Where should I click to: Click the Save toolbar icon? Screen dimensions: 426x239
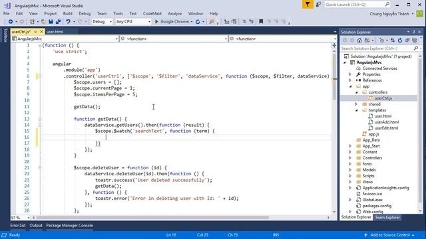(x=51, y=22)
